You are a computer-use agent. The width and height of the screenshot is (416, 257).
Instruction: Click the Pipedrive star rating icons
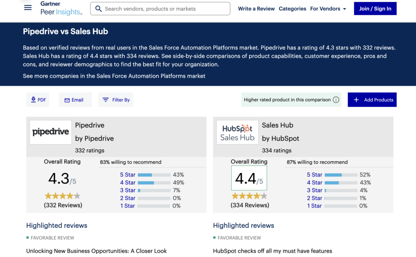click(x=63, y=196)
